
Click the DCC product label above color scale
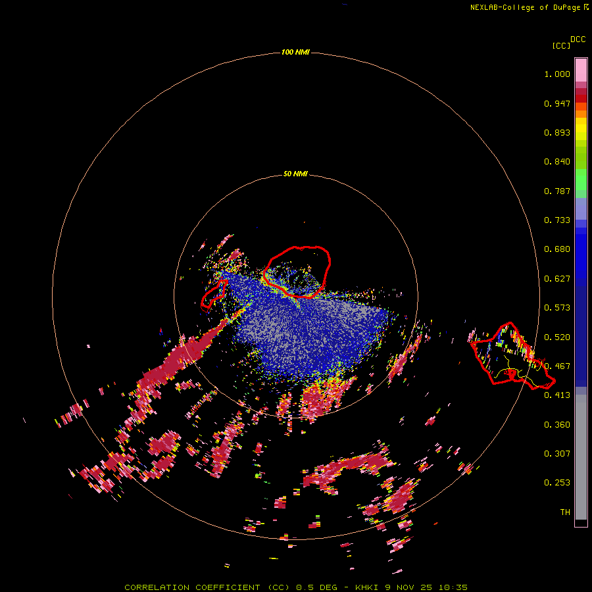tap(578, 39)
